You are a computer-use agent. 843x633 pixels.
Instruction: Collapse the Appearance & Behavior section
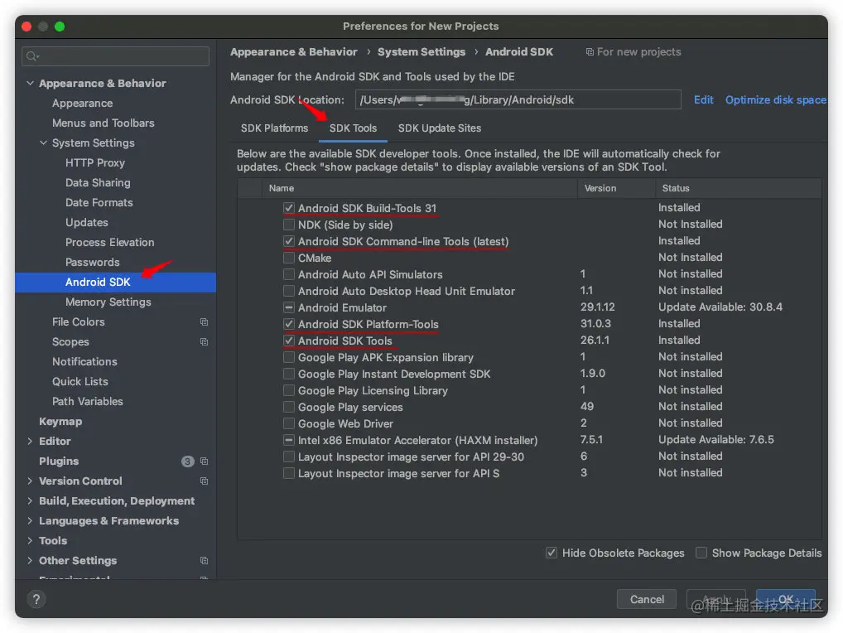click(30, 84)
